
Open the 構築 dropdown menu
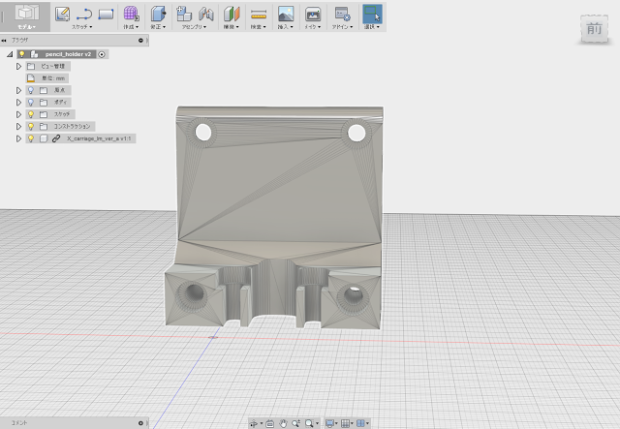point(232,27)
